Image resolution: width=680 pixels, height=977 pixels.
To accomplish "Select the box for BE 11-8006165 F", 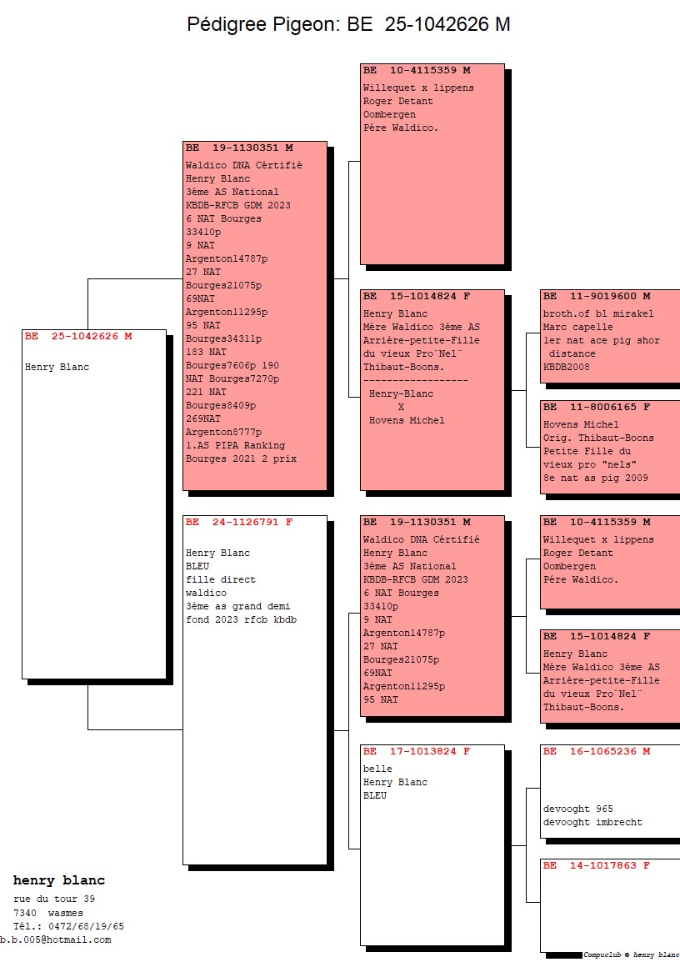I will [x=609, y=446].
